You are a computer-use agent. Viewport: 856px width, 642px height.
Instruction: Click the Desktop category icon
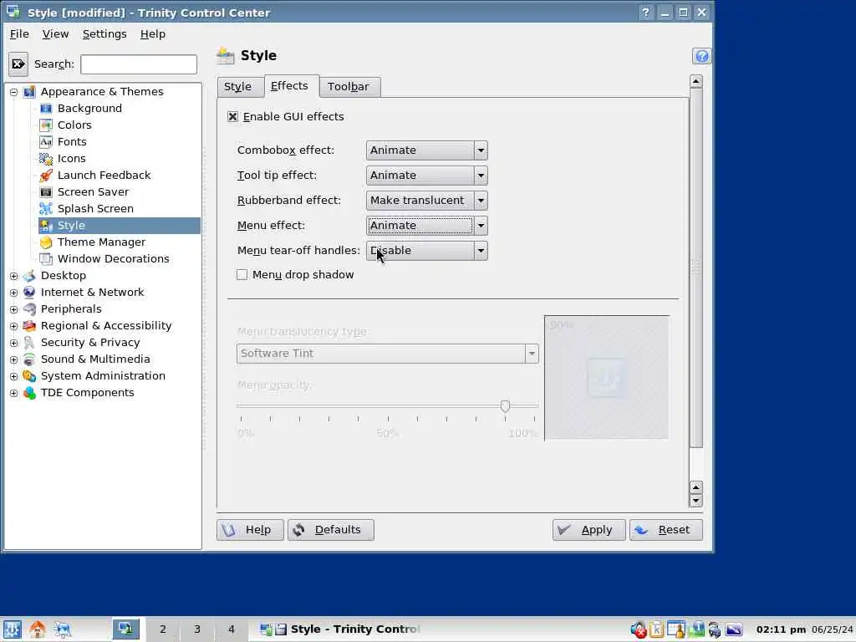point(29,276)
